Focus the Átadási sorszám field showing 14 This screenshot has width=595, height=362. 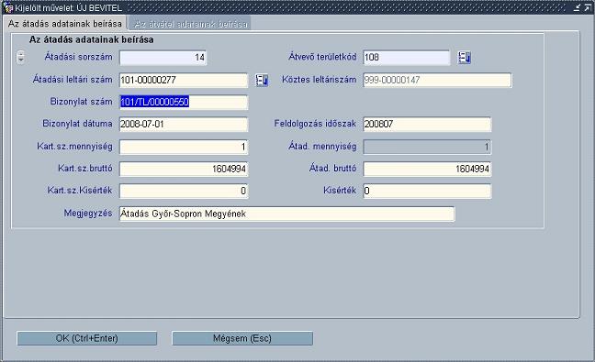coord(163,58)
